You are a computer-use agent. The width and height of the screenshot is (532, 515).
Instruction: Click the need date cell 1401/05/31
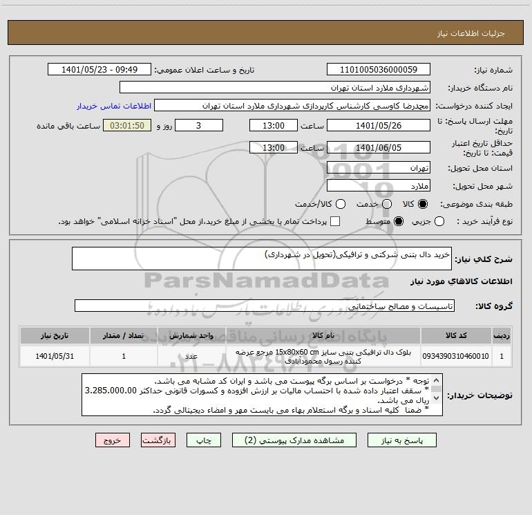click(55, 356)
